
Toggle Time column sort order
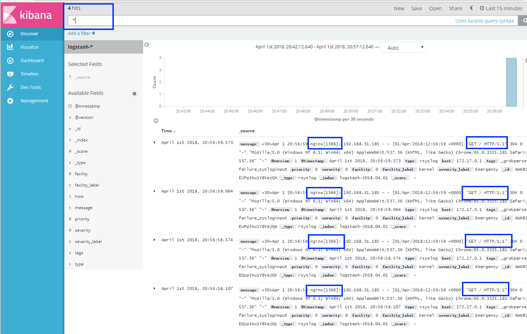point(174,131)
